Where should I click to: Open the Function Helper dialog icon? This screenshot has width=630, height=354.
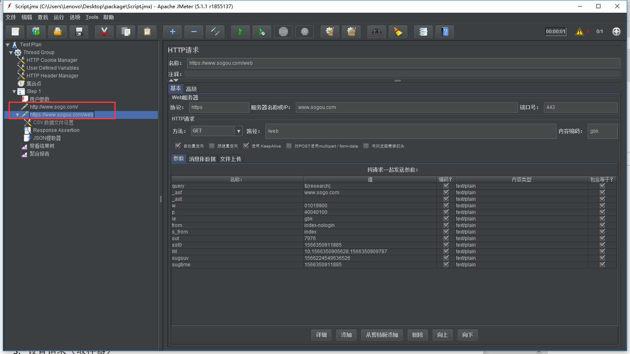point(423,32)
